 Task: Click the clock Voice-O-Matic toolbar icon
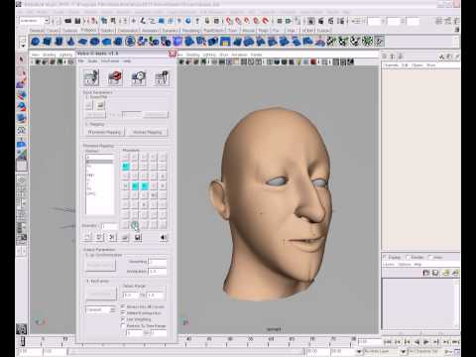(x=139, y=78)
